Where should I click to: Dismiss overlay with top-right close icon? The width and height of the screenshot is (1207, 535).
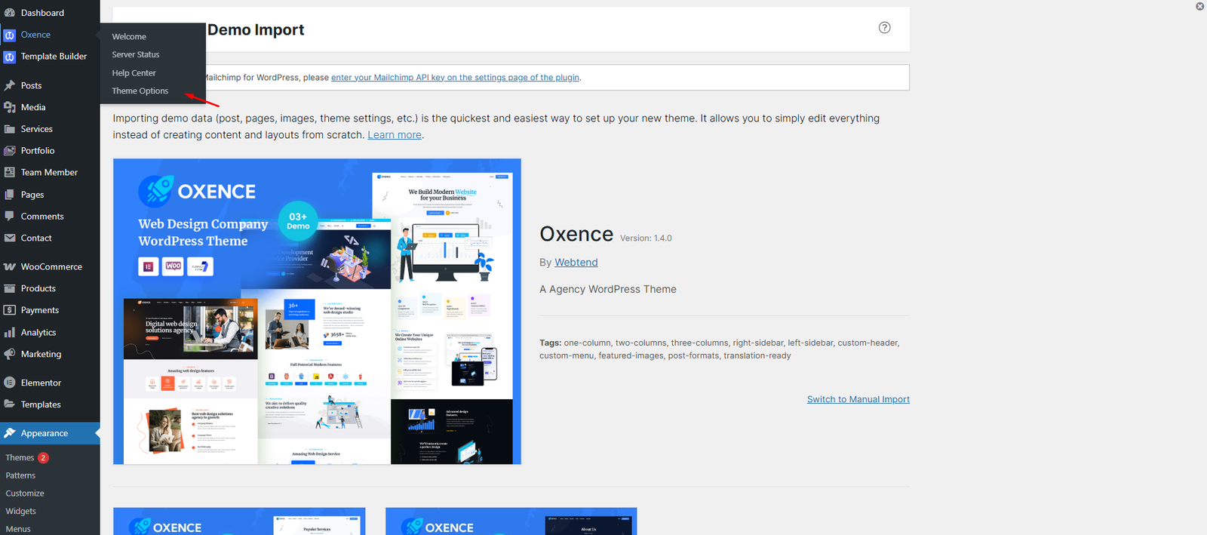[1199, 6]
